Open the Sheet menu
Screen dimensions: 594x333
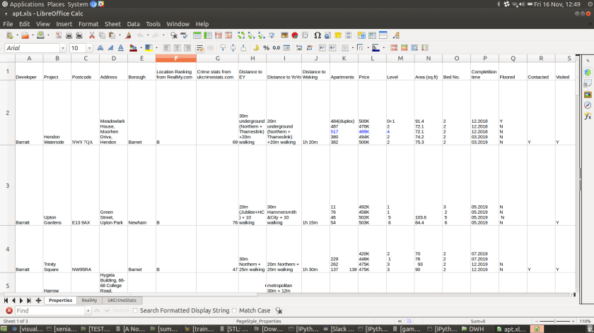click(x=112, y=24)
